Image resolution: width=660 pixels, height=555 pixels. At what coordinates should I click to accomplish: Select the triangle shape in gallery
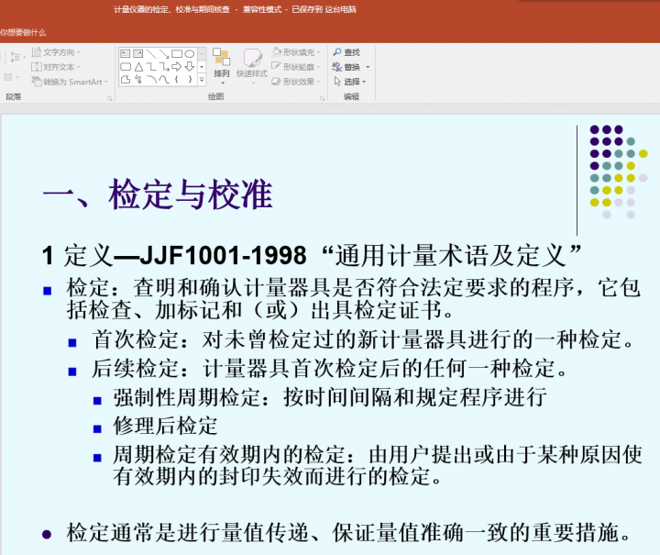pos(137,66)
